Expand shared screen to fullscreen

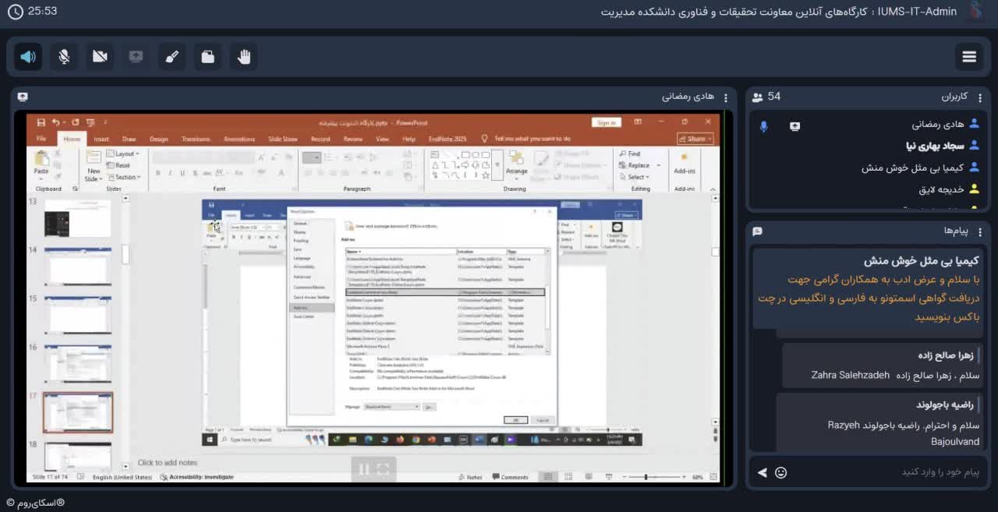pyautogui.click(x=383, y=469)
